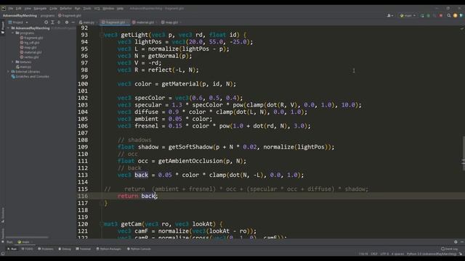Screen dimensions: 465x261
Task: Open the File menu
Action: (11, 8)
